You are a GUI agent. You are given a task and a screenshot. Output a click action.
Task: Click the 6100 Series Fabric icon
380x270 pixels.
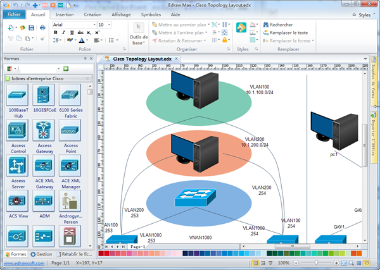tap(69, 96)
